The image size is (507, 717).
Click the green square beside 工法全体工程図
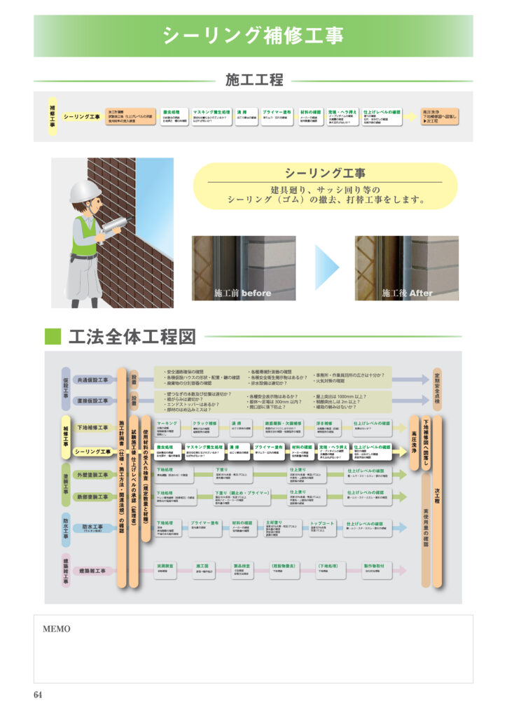(x=53, y=336)
